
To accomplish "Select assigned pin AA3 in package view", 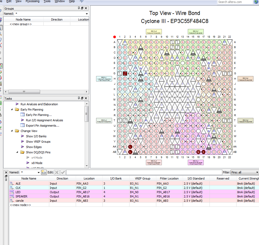I will point(130,147).
